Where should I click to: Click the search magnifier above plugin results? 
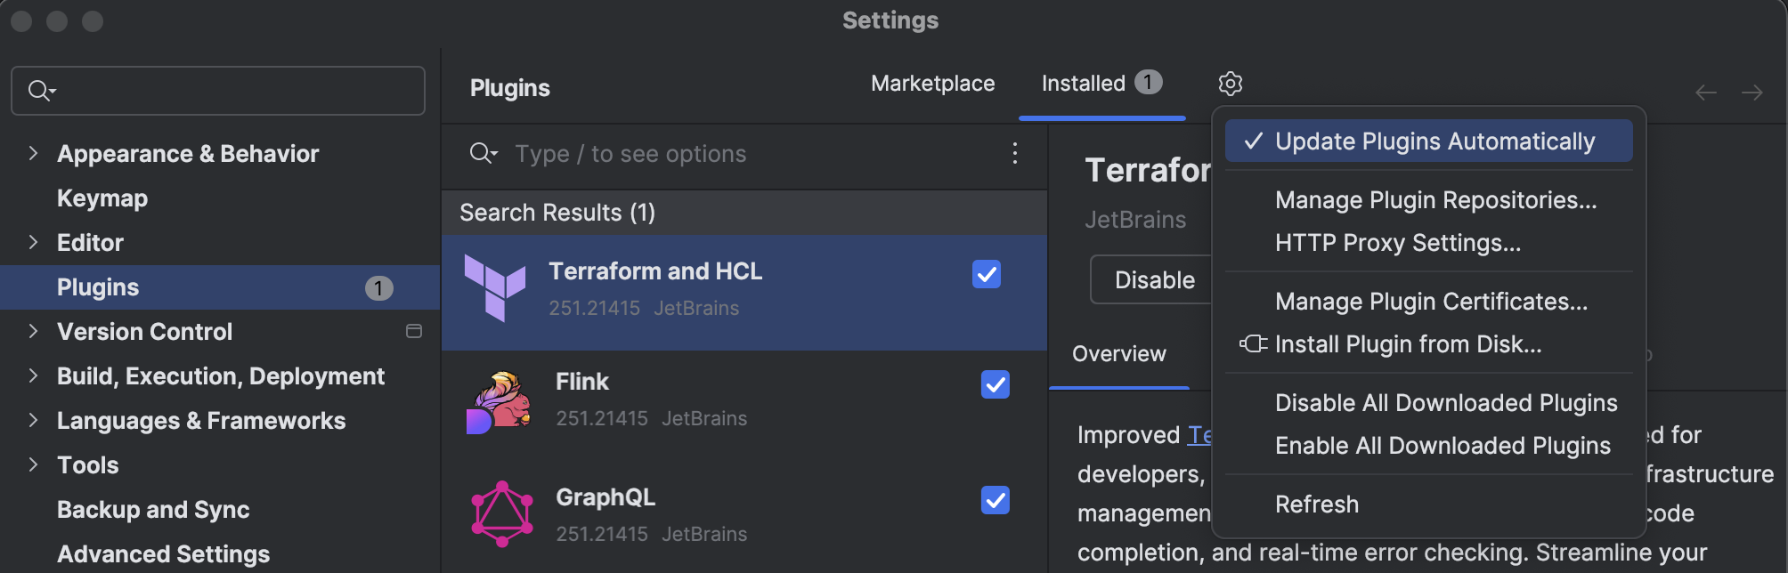(x=481, y=153)
